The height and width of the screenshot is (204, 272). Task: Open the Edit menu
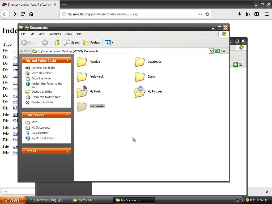pyautogui.click(x=32, y=34)
